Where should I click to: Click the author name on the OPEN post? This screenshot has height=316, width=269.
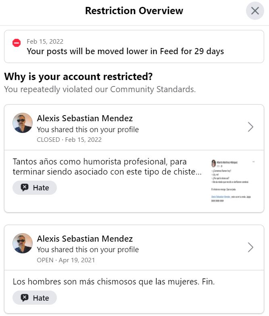85,239
